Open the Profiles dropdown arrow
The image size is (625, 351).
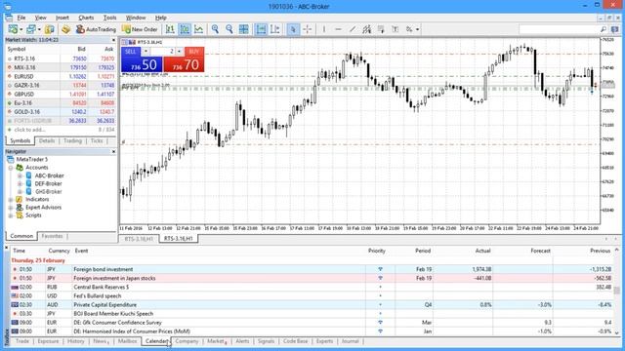(x=39, y=29)
